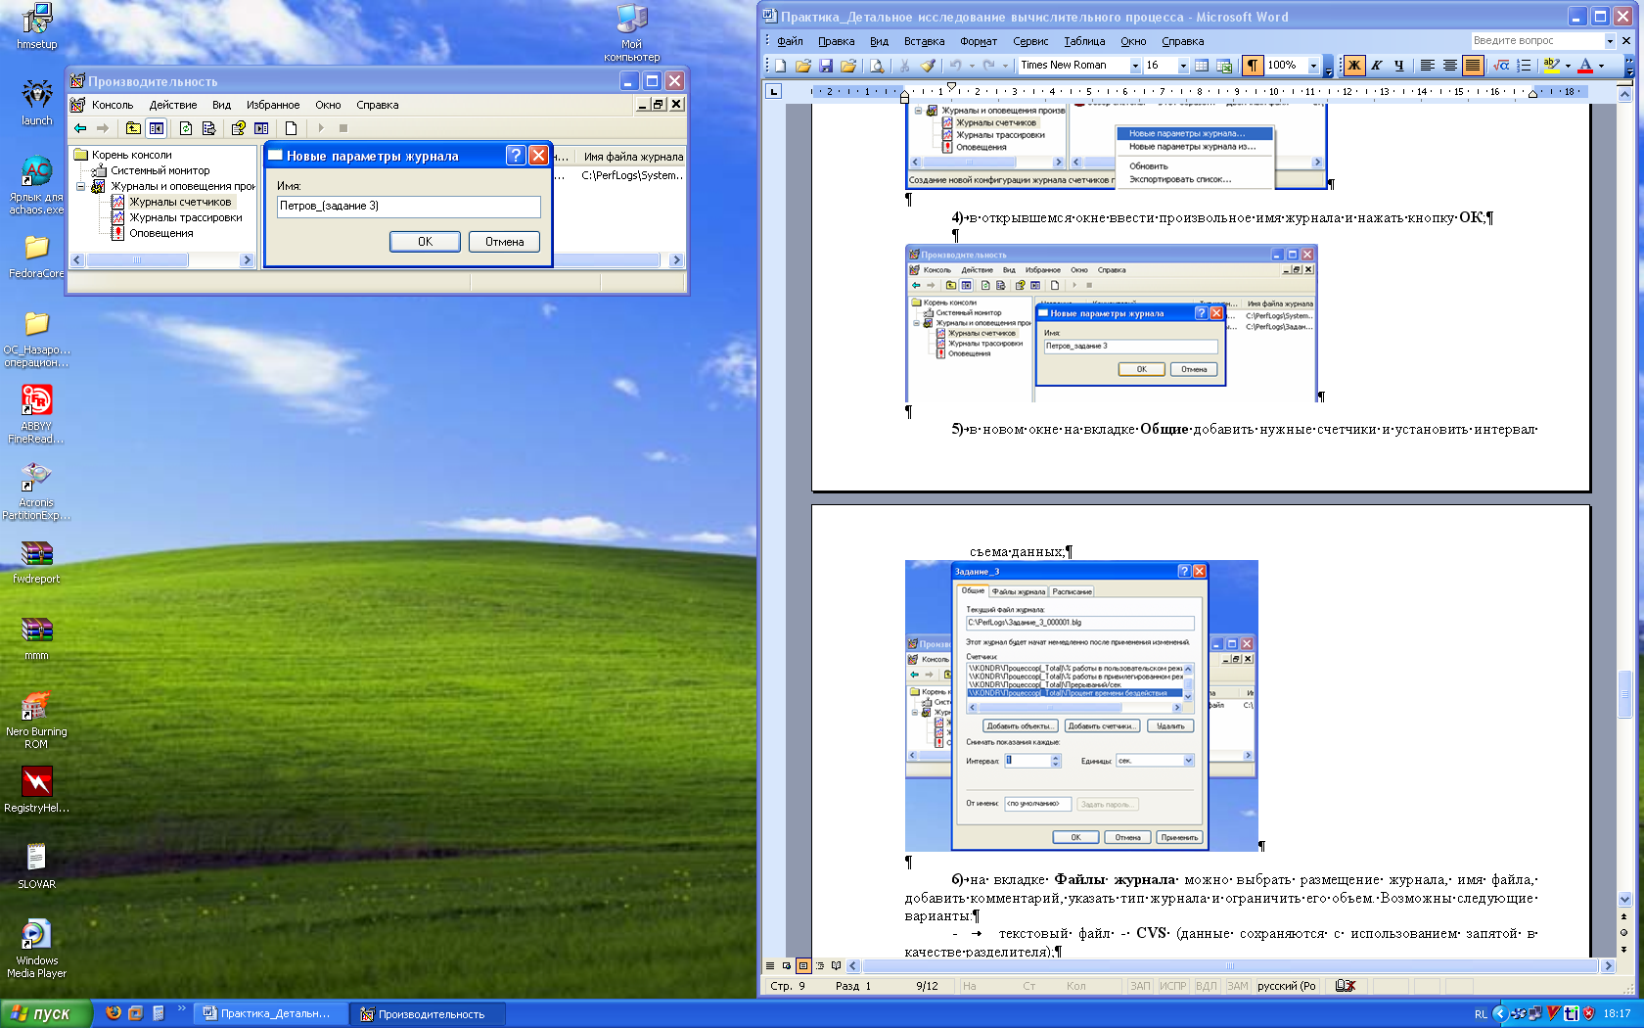Open font name dropdown Times New Roman
This screenshot has width=1644, height=1028.
click(1135, 66)
